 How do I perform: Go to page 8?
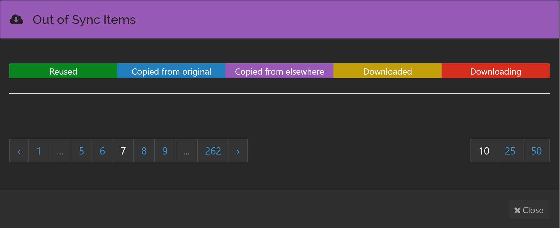pos(144,151)
